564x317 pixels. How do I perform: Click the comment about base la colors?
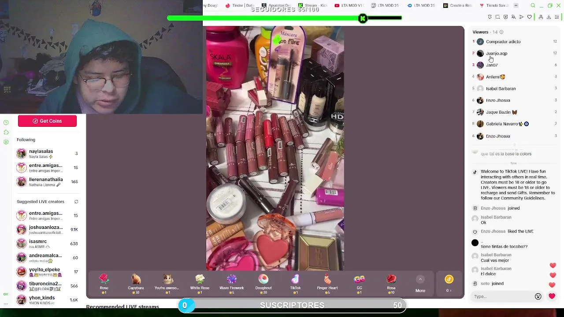[506, 154]
